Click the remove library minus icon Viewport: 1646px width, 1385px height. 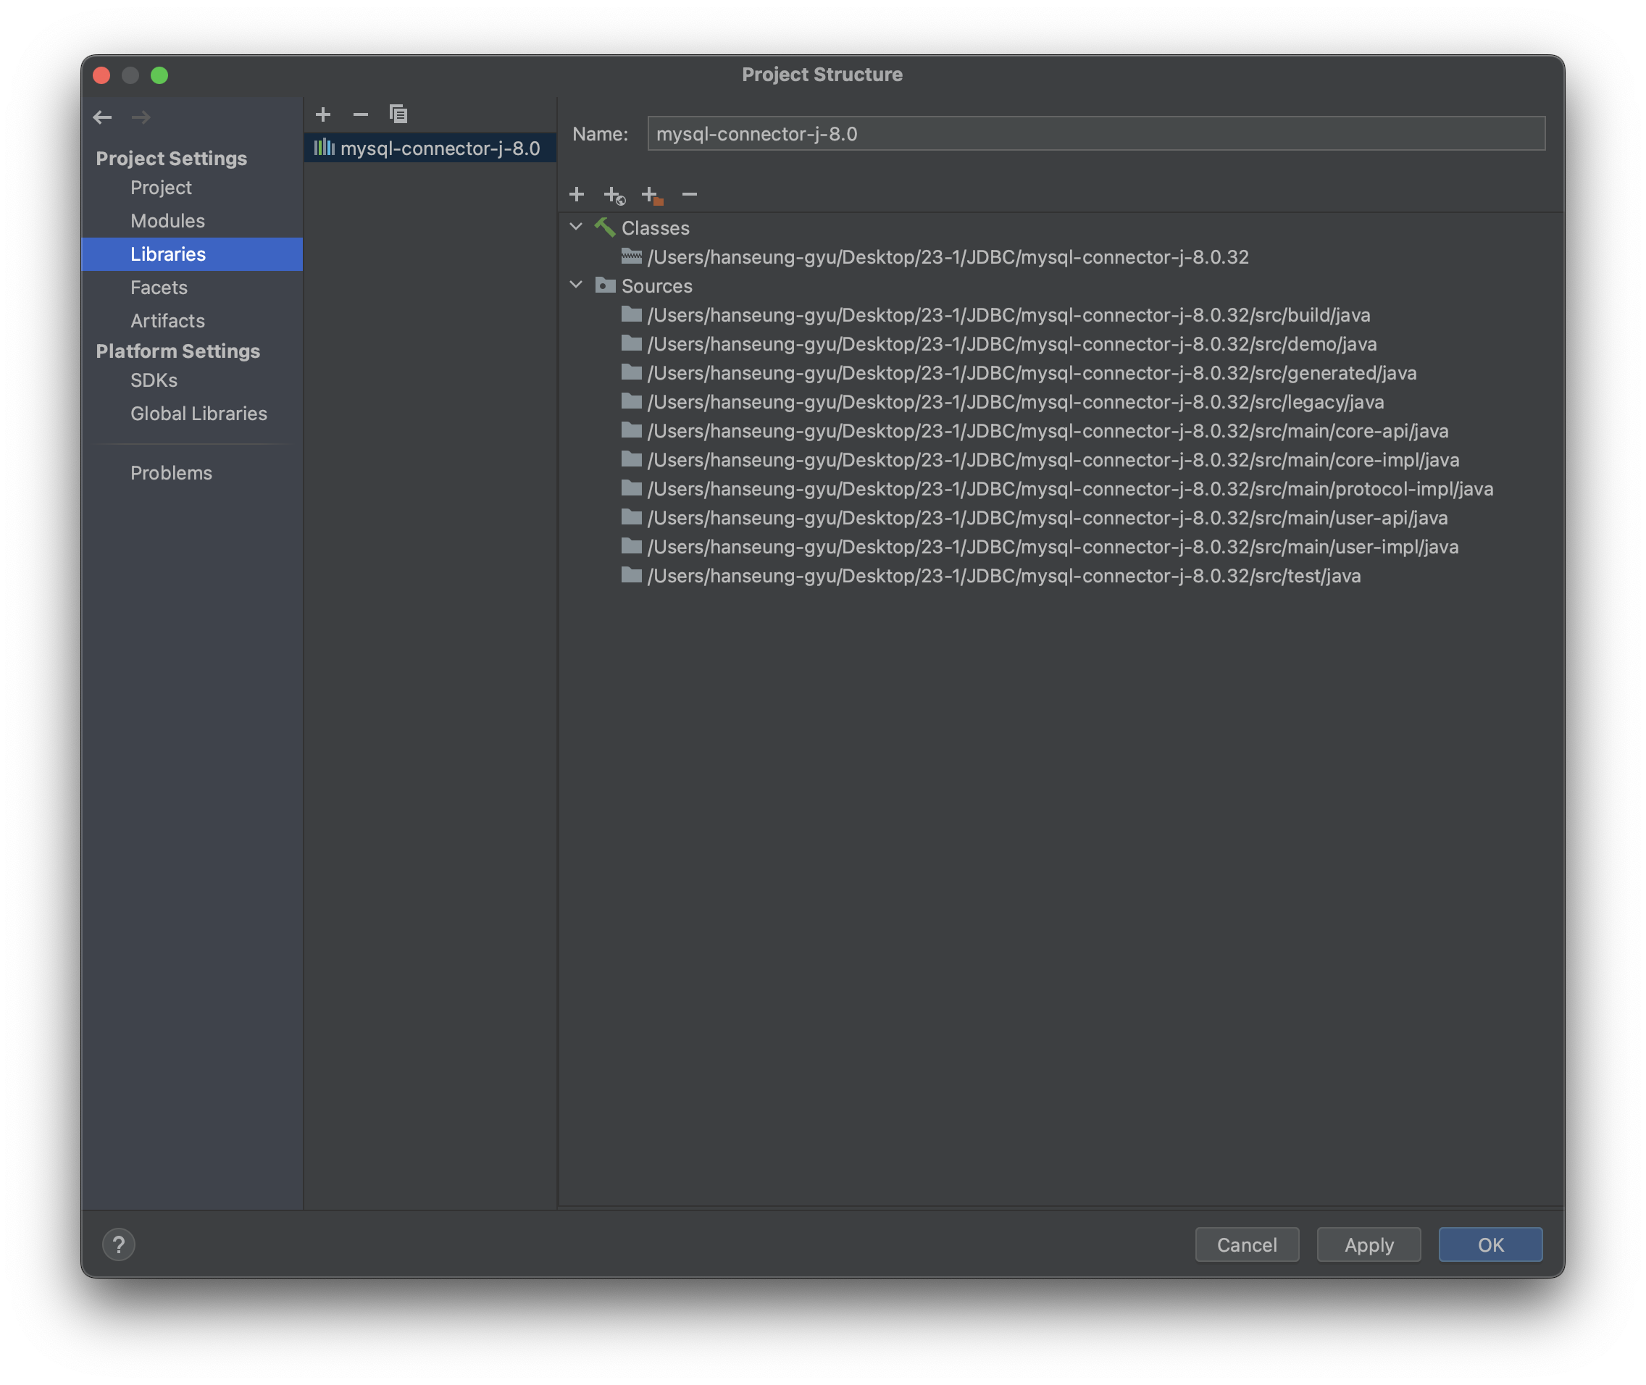click(x=361, y=114)
